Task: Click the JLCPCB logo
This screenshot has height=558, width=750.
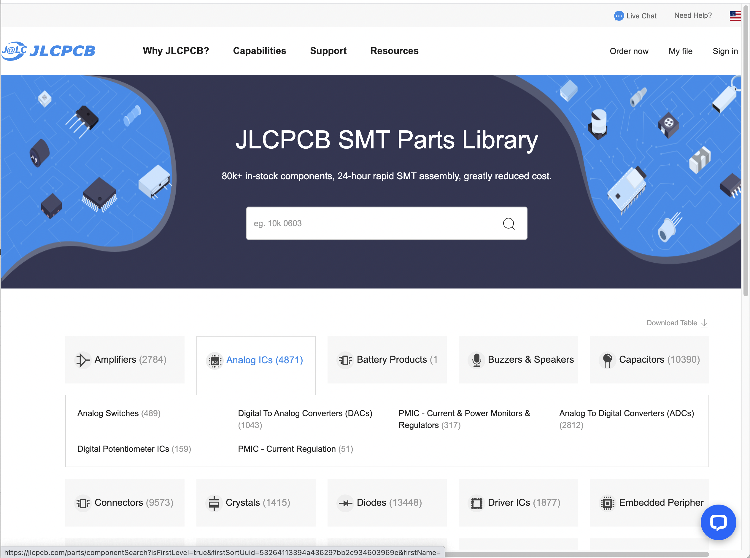Action: 48,51
